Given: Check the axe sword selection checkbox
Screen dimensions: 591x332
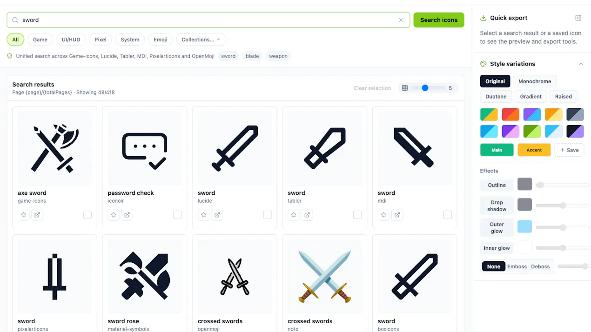Looking at the screenshot, I should coord(87,215).
